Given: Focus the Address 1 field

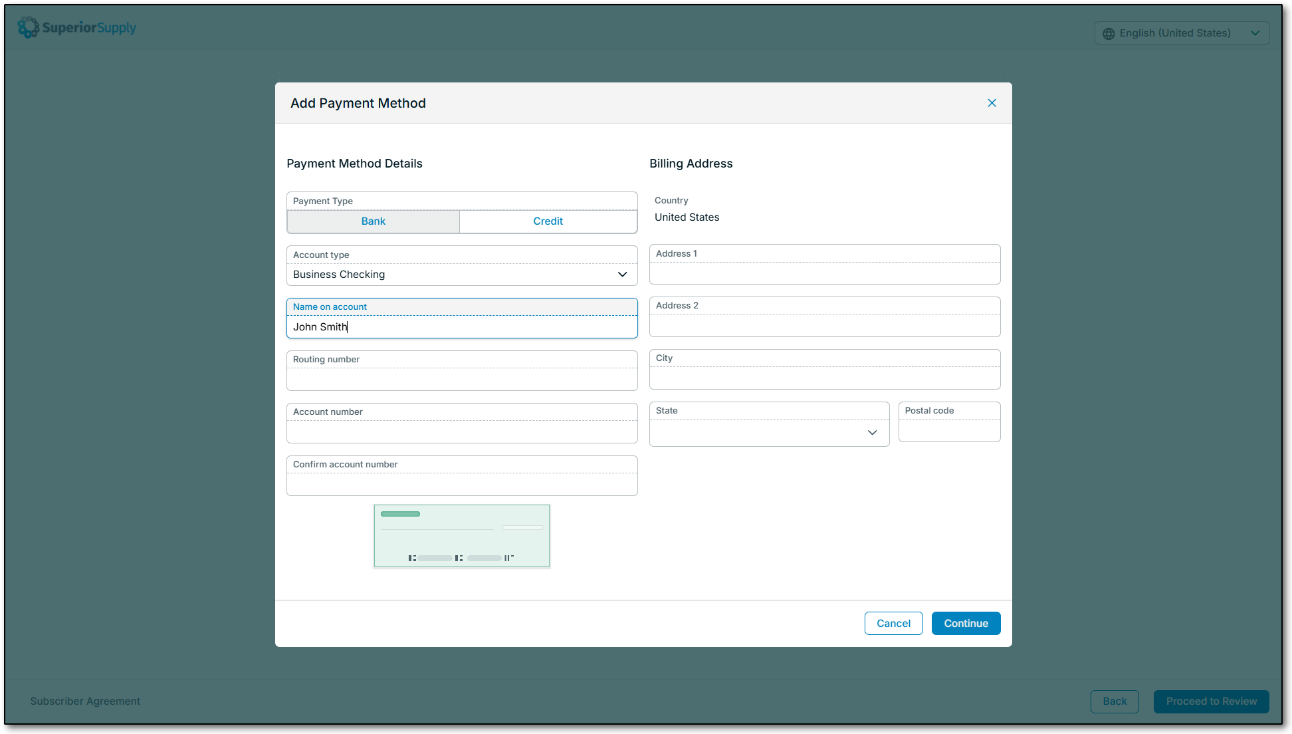Looking at the screenshot, I should click(x=825, y=265).
